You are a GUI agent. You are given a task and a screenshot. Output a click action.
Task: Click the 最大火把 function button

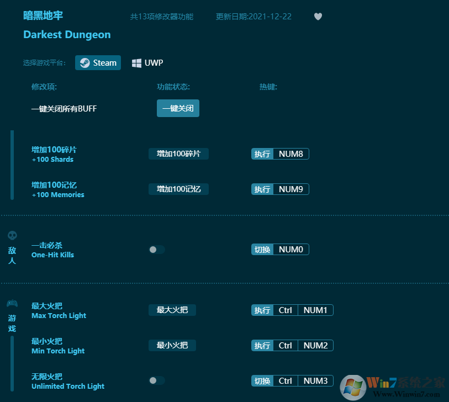coord(172,310)
